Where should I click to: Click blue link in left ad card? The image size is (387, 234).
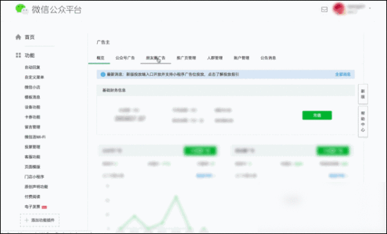click(204, 176)
